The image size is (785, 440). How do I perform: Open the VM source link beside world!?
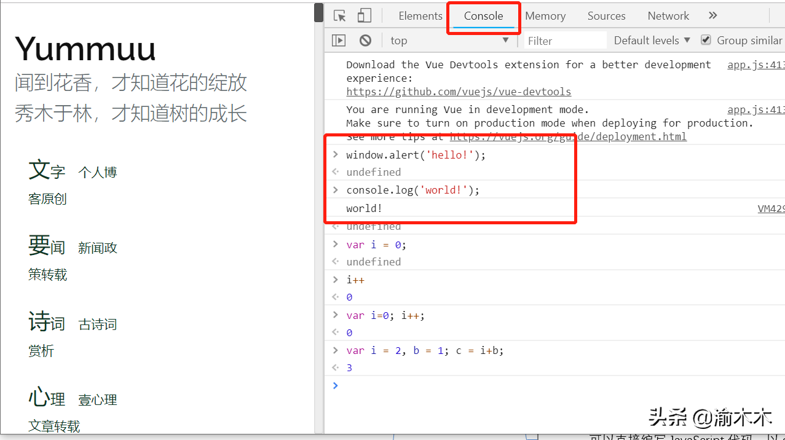point(771,208)
